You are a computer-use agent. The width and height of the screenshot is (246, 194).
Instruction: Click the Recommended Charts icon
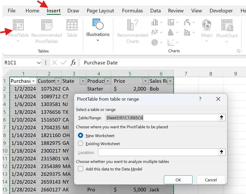point(133,25)
